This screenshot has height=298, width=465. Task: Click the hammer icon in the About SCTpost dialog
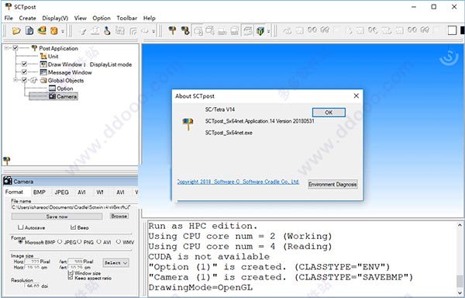coord(188,123)
